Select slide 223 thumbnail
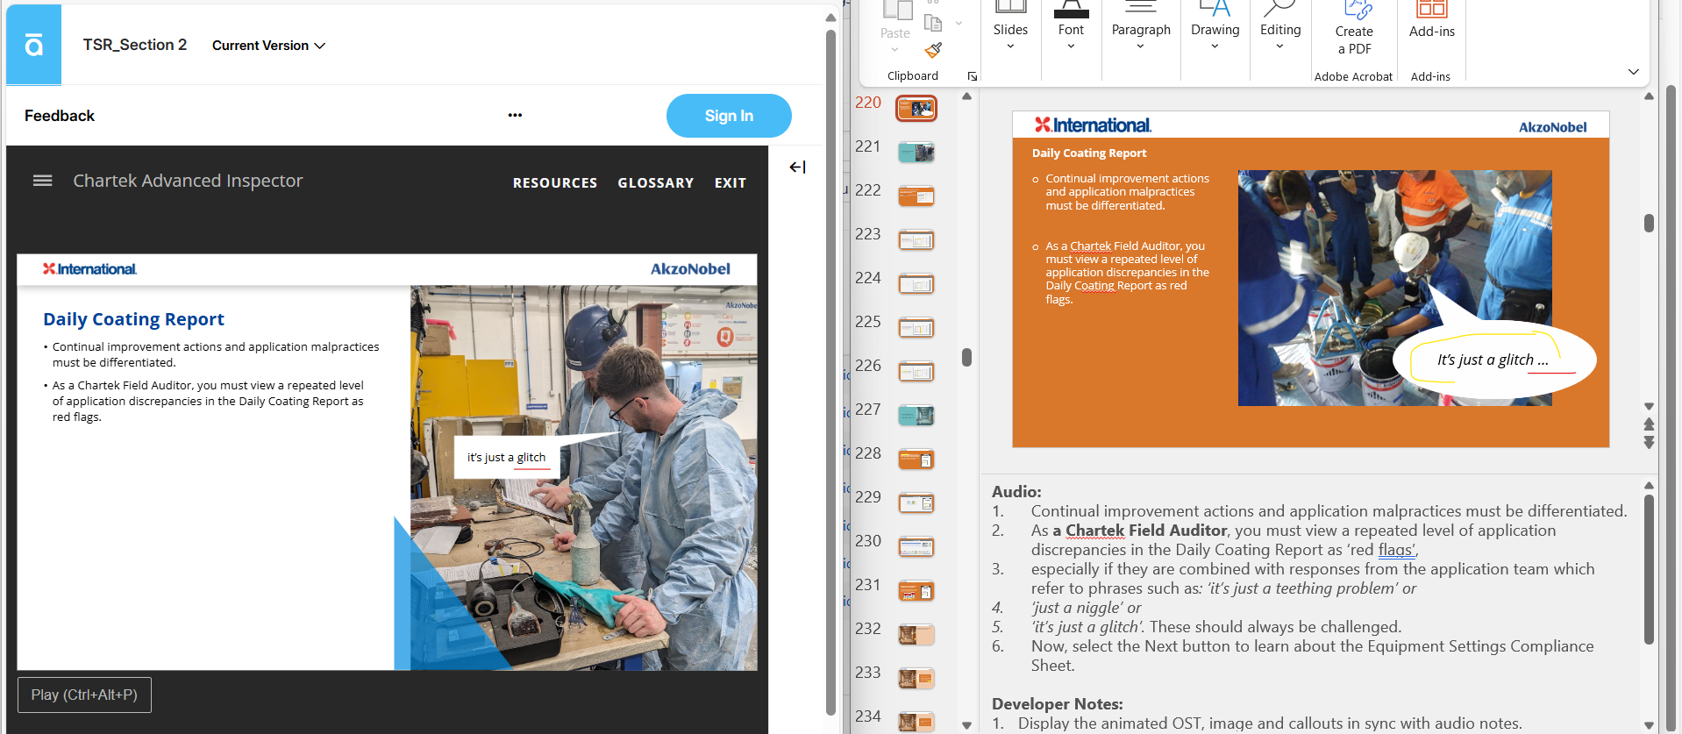This screenshot has height=734, width=1682. pos(916,240)
